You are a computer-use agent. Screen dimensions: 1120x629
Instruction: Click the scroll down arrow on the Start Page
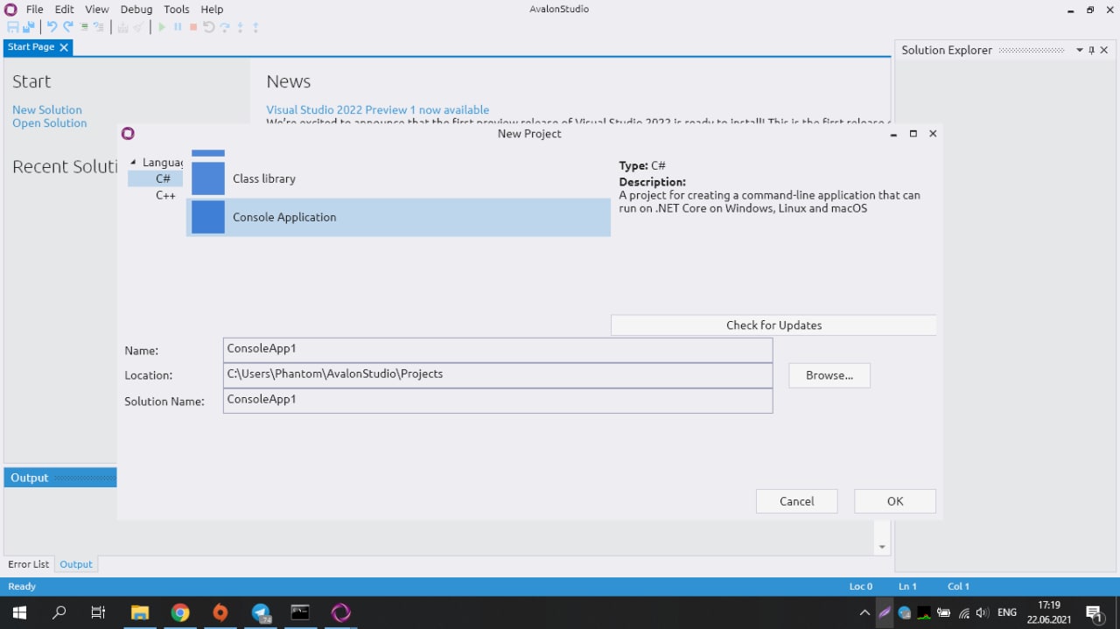(x=882, y=548)
